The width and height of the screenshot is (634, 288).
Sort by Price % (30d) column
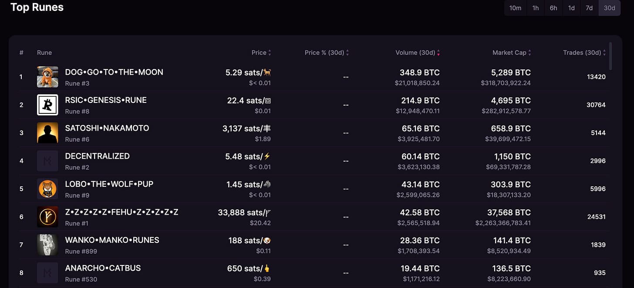[x=347, y=53]
